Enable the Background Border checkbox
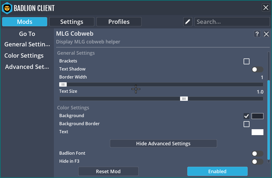Viewport: 272px width, 178px height. tap(247, 124)
